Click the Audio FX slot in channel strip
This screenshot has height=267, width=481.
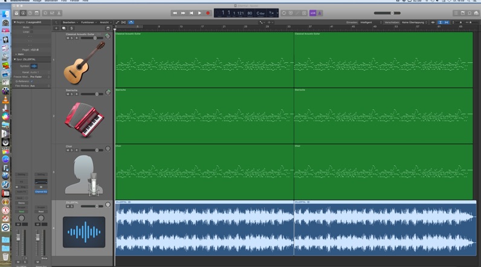pyautogui.click(x=22, y=191)
